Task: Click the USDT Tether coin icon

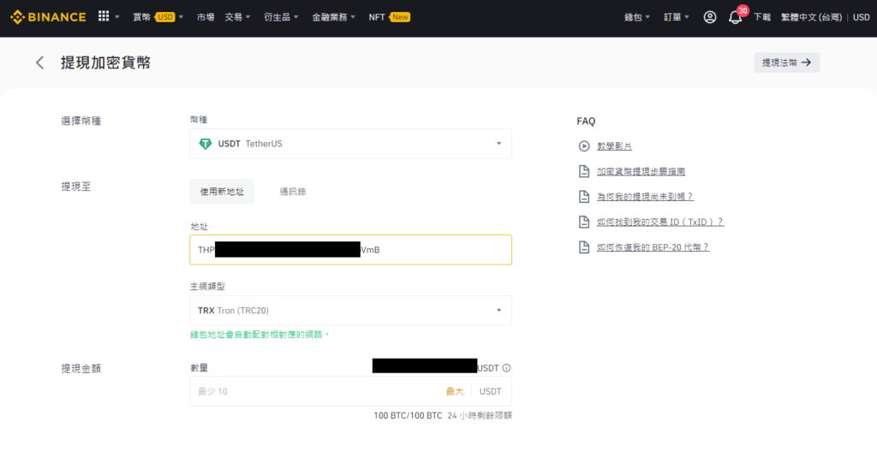Action: pos(205,144)
